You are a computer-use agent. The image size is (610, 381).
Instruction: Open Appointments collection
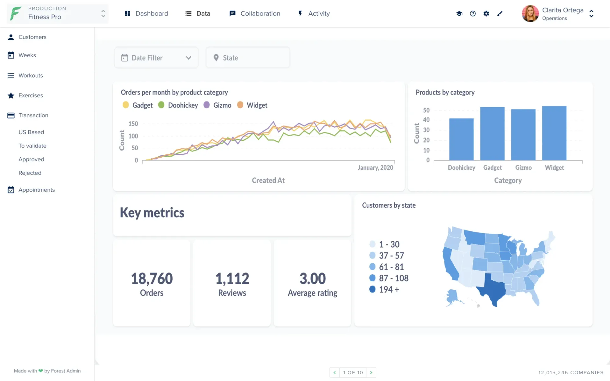coord(37,190)
